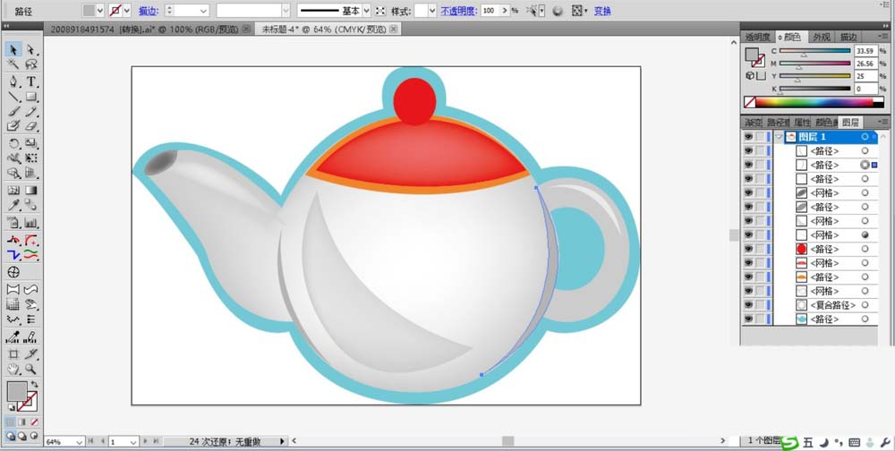Open stroke color dropdown in control bar
Image resolution: width=895 pixels, height=451 pixels.
pos(127,11)
